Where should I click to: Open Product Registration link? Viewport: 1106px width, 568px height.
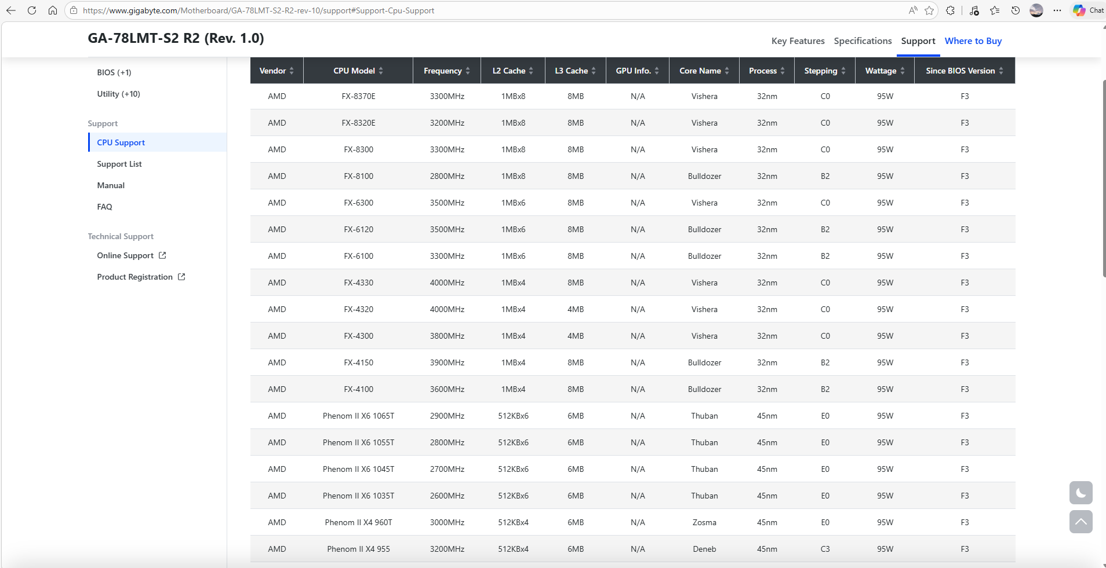tap(135, 277)
